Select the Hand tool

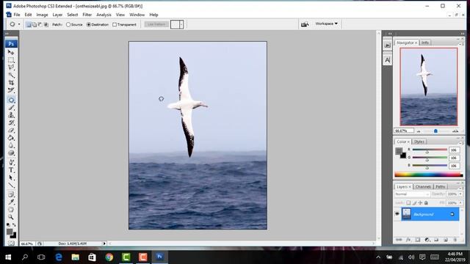pyautogui.click(x=11, y=210)
